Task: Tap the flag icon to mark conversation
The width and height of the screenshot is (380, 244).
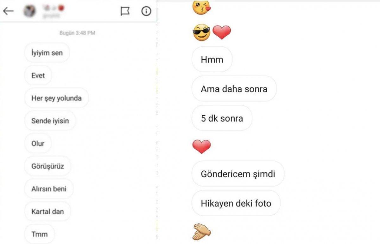Action: pos(125,11)
